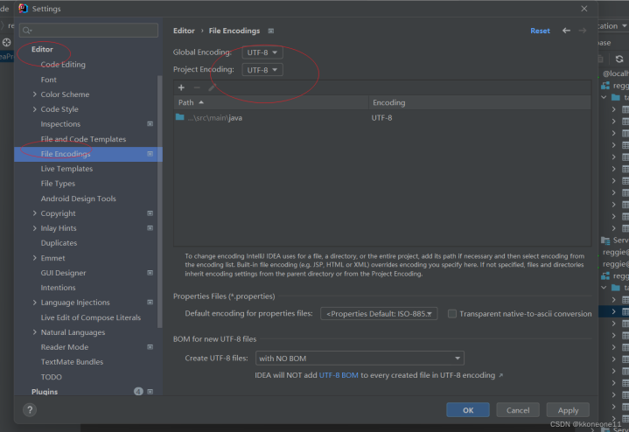Open TextMate Bundles settings
The image size is (629, 432).
pyautogui.click(x=72, y=362)
